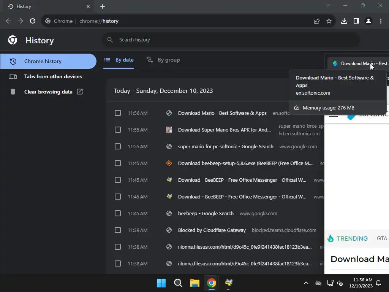Share this page icon in address bar
Image resolution: width=389 pixels, height=292 pixels.
click(317, 21)
